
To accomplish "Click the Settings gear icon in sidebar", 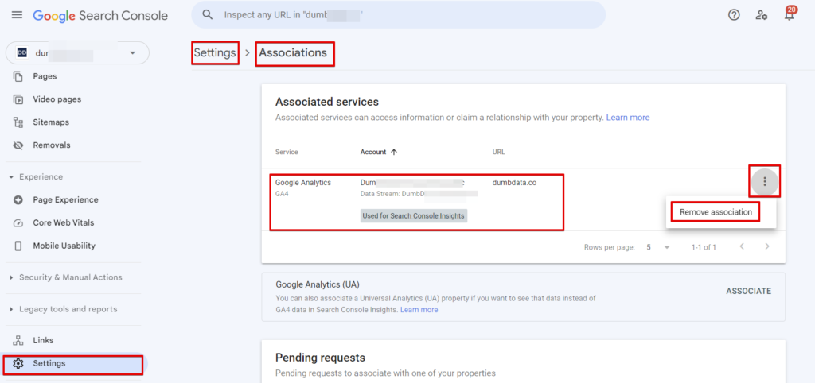I will (18, 363).
